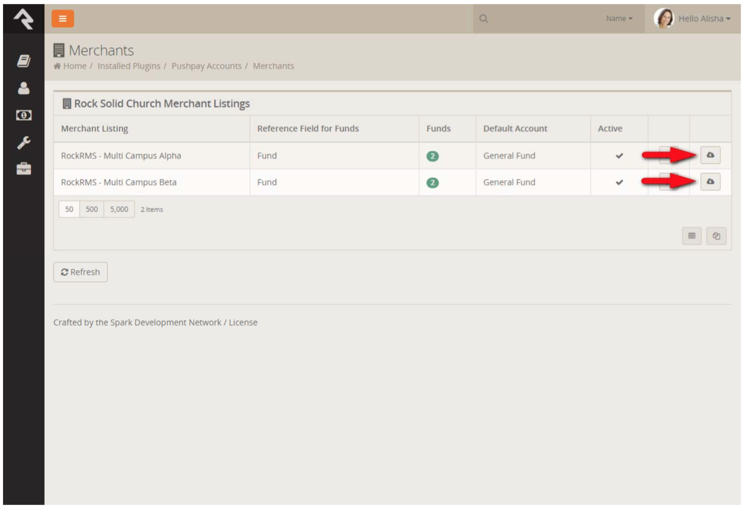Select page size 5,000 for the grid
Image resolution: width=744 pixels, height=509 pixels.
[x=118, y=209]
